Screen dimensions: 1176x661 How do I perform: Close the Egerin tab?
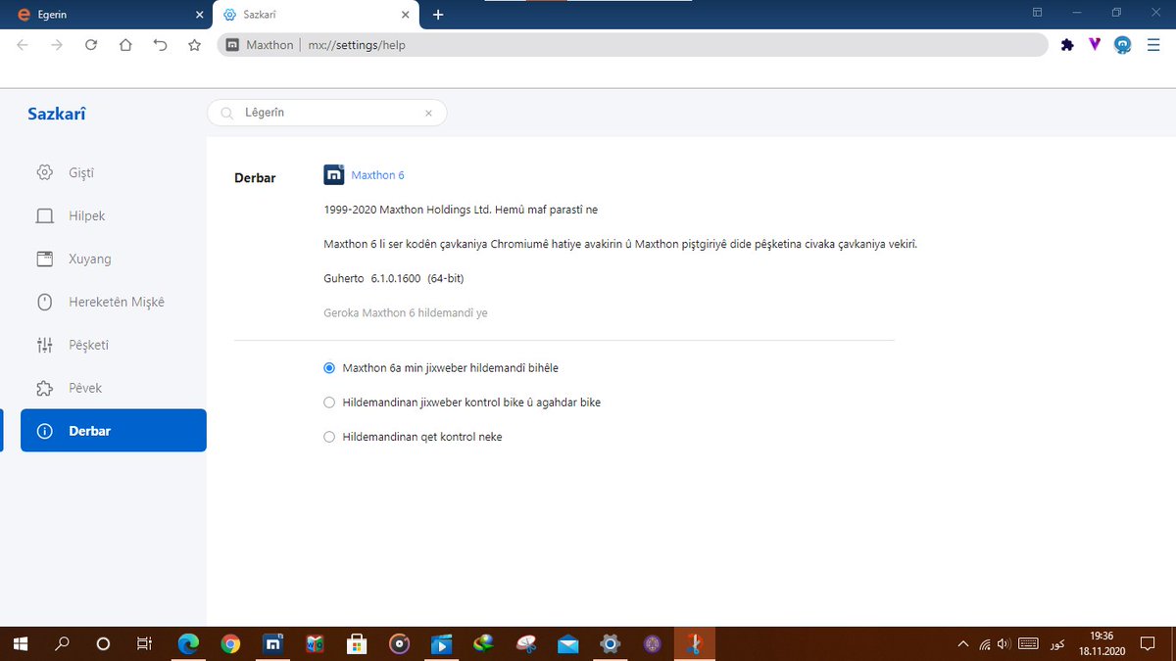(199, 15)
